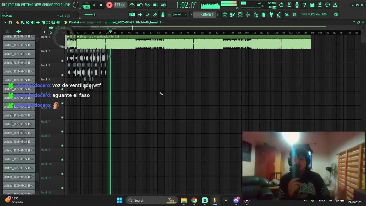Open the ADD menu
The image size is (366, 206).
point(17,5)
